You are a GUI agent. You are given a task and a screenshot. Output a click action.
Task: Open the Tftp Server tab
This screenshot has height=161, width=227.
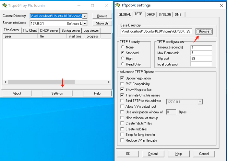click(x=11, y=30)
